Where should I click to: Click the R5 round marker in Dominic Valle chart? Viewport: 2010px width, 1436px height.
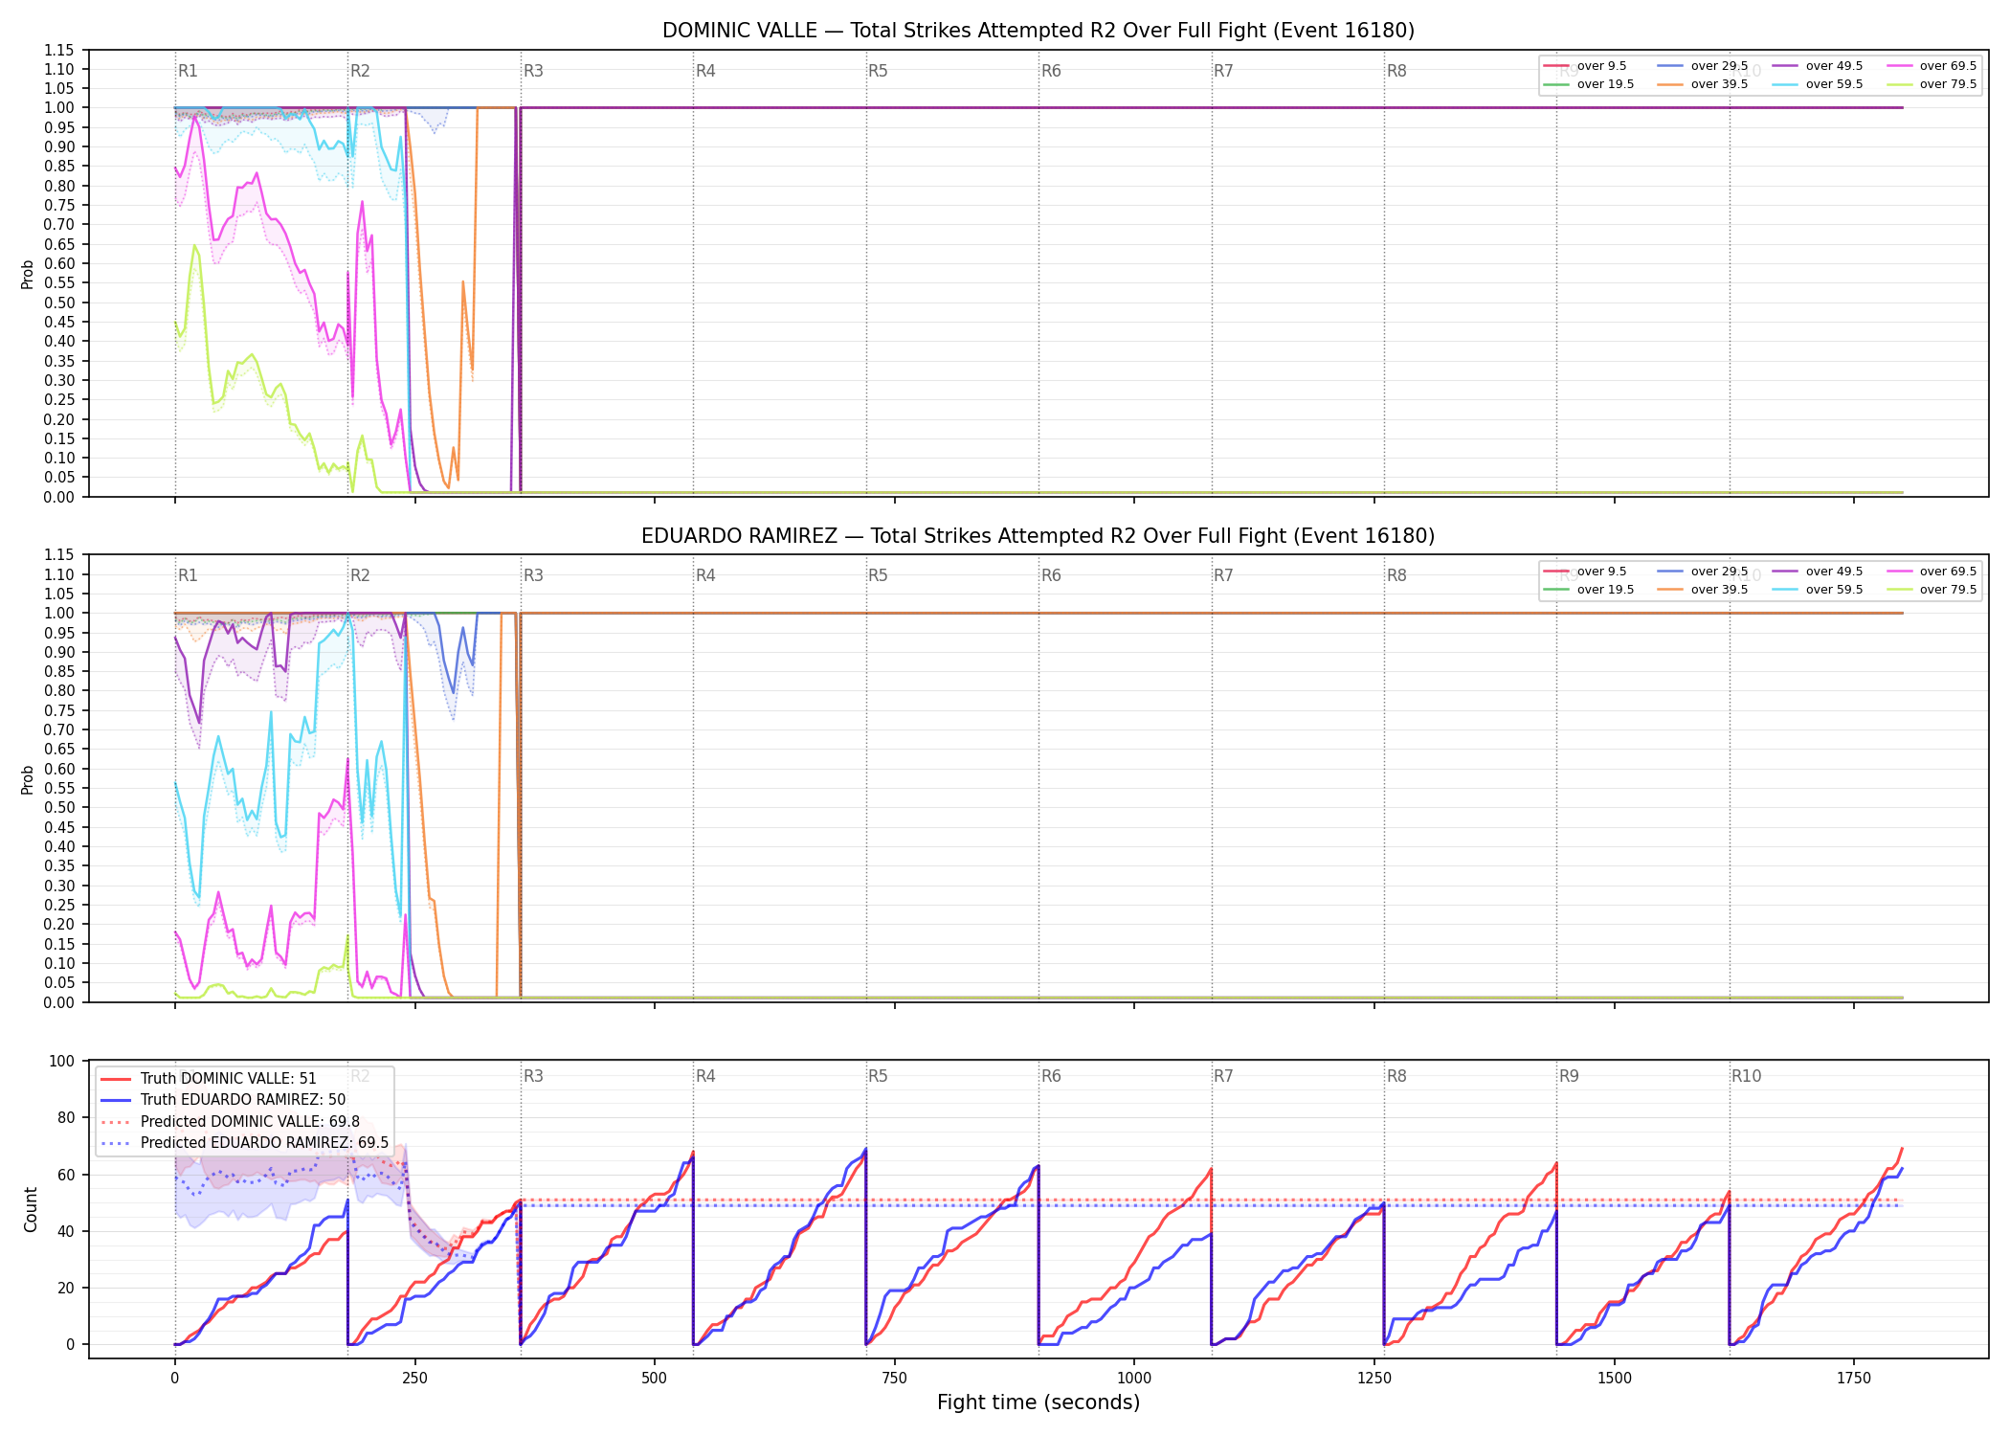(878, 71)
